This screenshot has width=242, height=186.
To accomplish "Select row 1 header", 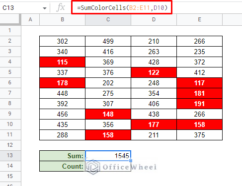I will (10, 31).
